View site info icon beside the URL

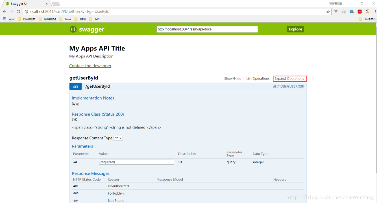click(x=26, y=12)
